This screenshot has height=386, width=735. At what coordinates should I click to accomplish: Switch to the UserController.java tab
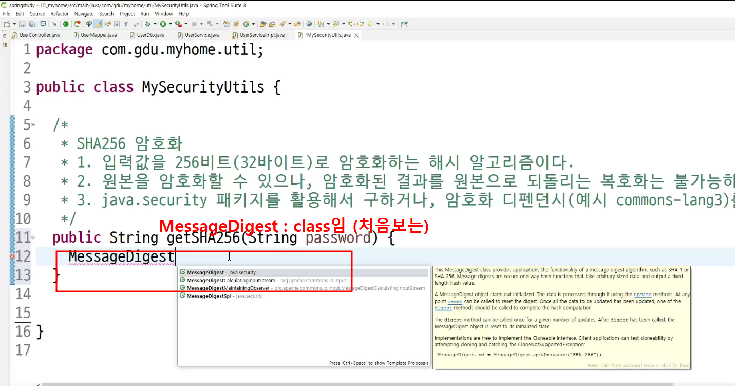pyautogui.click(x=36, y=35)
